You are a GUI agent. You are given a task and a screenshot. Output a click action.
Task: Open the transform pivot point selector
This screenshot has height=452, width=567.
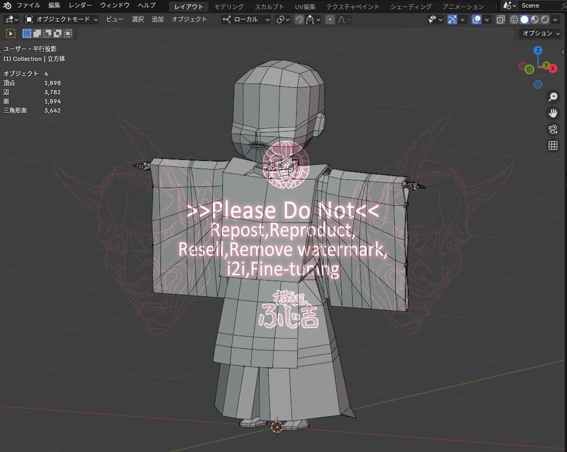[283, 19]
